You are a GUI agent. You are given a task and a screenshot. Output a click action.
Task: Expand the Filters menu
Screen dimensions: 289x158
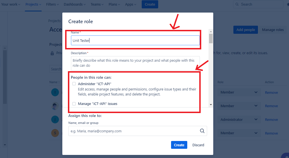click(x=53, y=4)
